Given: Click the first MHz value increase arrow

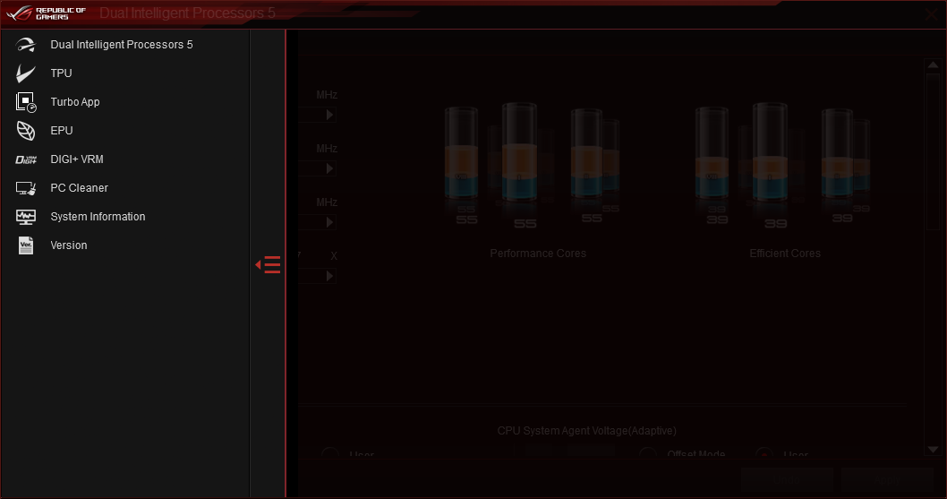Looking at the screenshot, I should click(329, 115).
